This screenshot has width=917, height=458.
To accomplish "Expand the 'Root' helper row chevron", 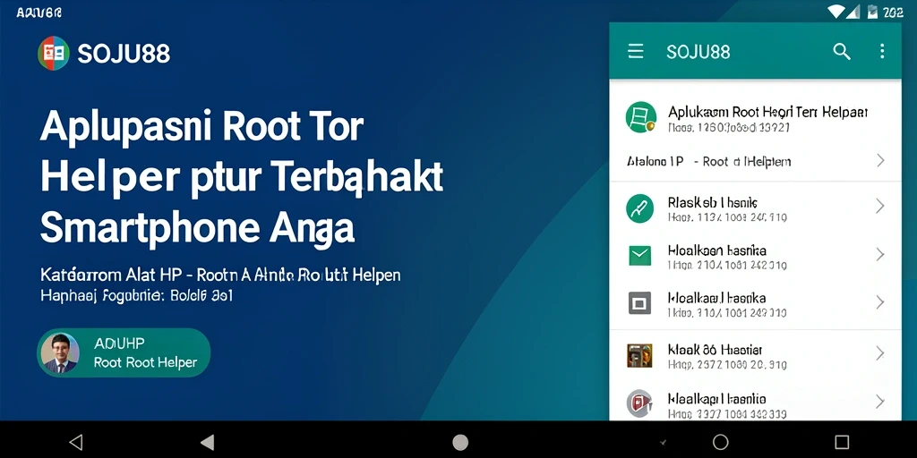I will click(880, 160).
